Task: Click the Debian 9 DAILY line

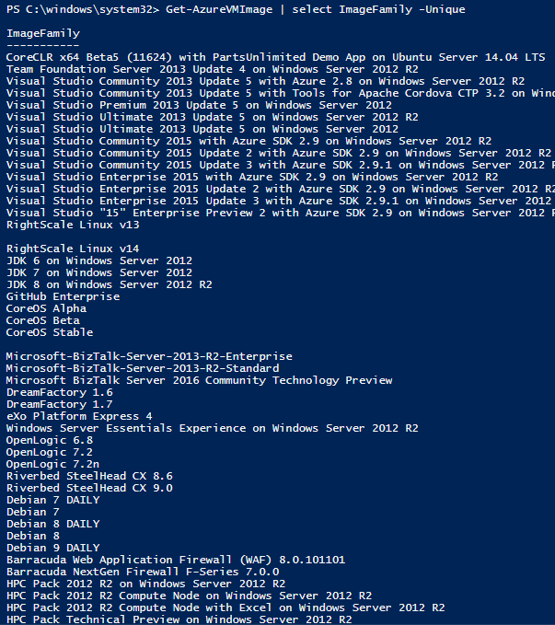Action: pyautogui.click(x=52, y=548)
